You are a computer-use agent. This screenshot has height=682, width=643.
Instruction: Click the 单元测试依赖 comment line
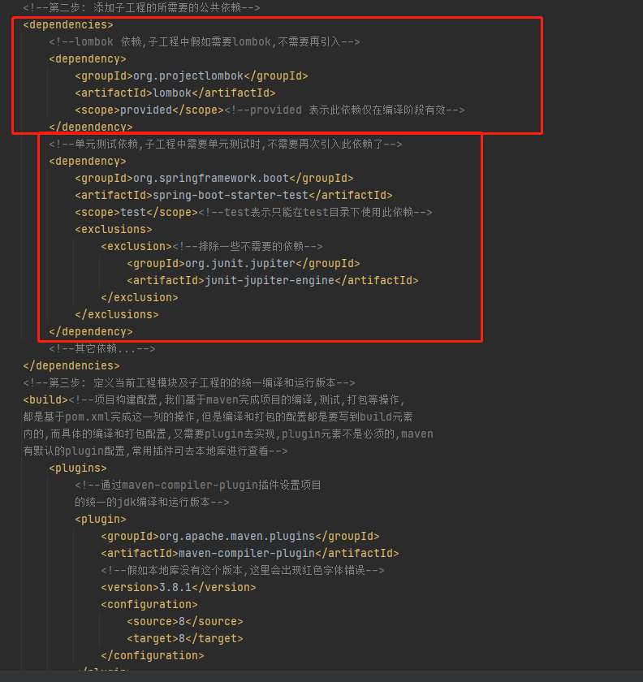click(226, 144)
